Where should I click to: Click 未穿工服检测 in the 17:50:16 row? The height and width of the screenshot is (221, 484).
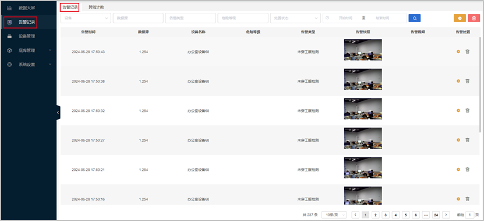[308, 199]
